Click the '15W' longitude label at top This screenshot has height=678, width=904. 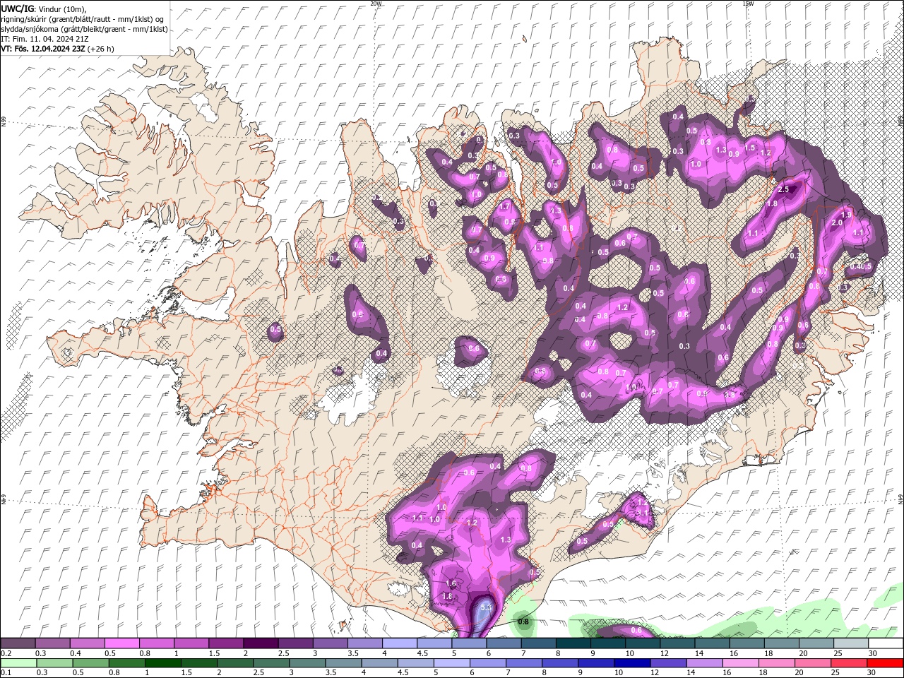(748, 4)
